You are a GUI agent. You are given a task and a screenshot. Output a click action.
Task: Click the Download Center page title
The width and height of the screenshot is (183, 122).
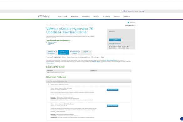point(70,30)
